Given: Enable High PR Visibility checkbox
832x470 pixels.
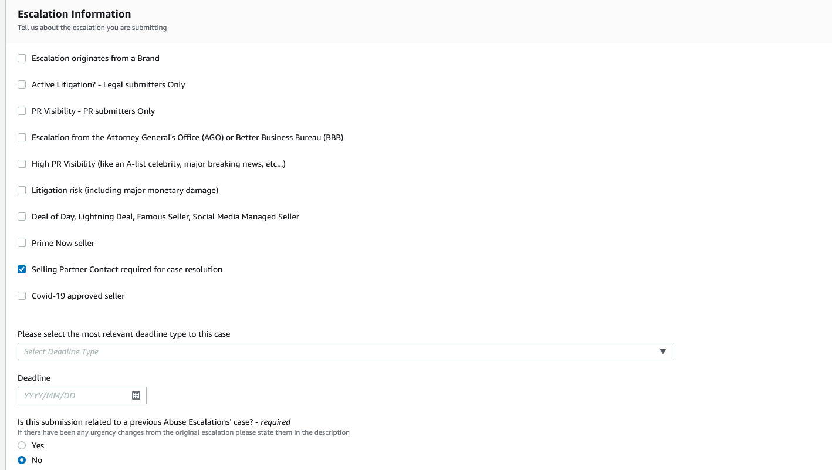Looking at the screenshot, I should (x=22, y=164).
